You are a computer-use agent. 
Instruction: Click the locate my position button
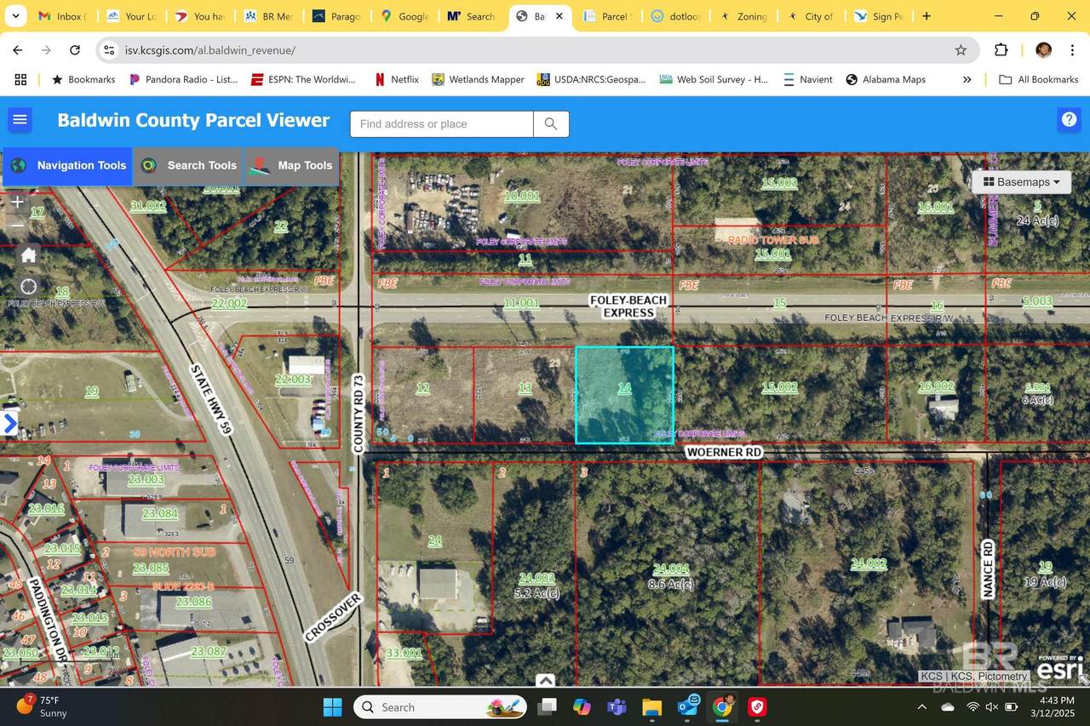click(28, 287)
